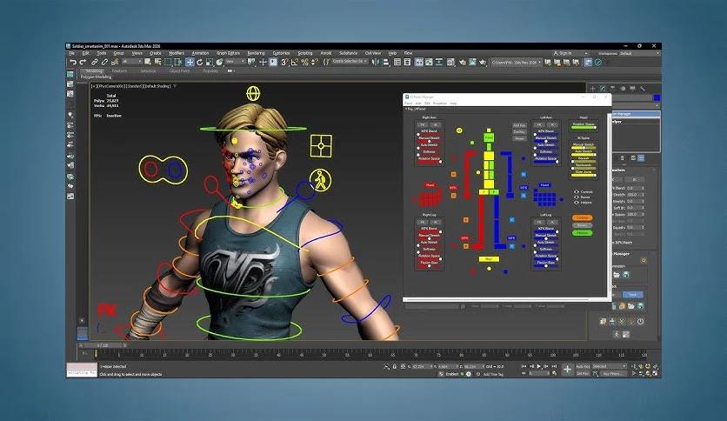Image resolution: width=727 pixels, height=421 pixels.
Task: Select the Move transform tool
Action: click(190, 63)
